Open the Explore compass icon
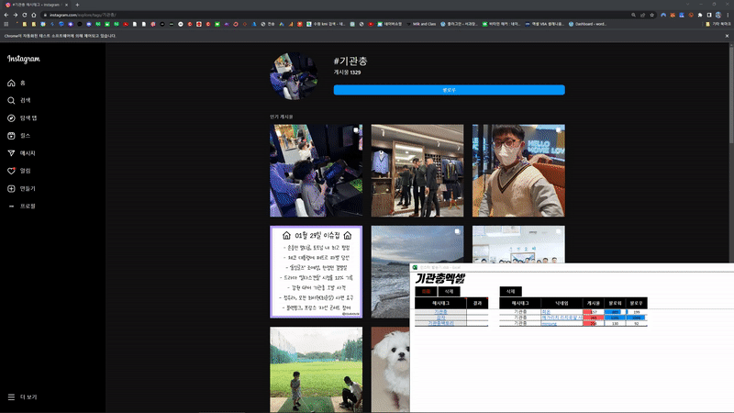This screenshot has height=413, width=734. click(11, 118)
